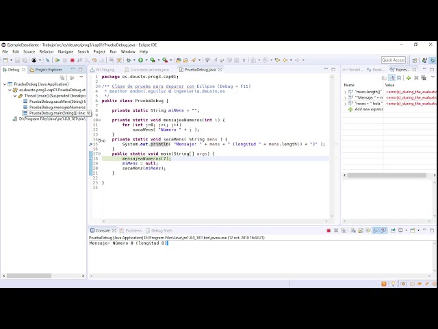Collapse the Thread [main] node
The width and height of the screenshot is (438, 329).
coord(15,96)
